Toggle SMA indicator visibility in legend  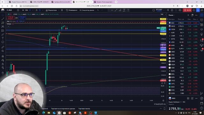(x=17, y=21)
